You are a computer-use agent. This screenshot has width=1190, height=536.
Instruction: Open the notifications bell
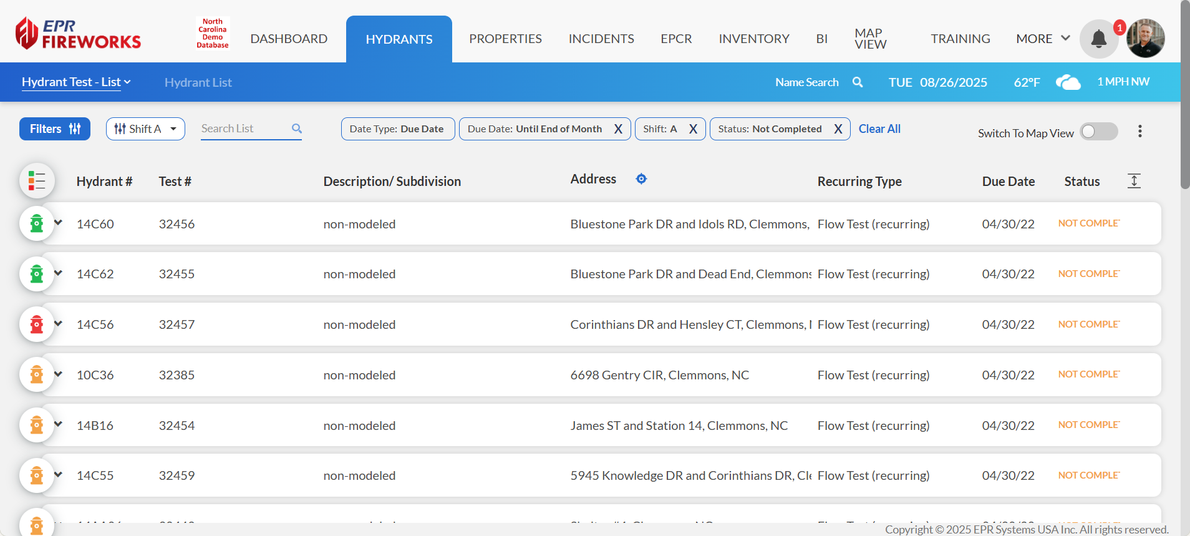click(1098, 39)
